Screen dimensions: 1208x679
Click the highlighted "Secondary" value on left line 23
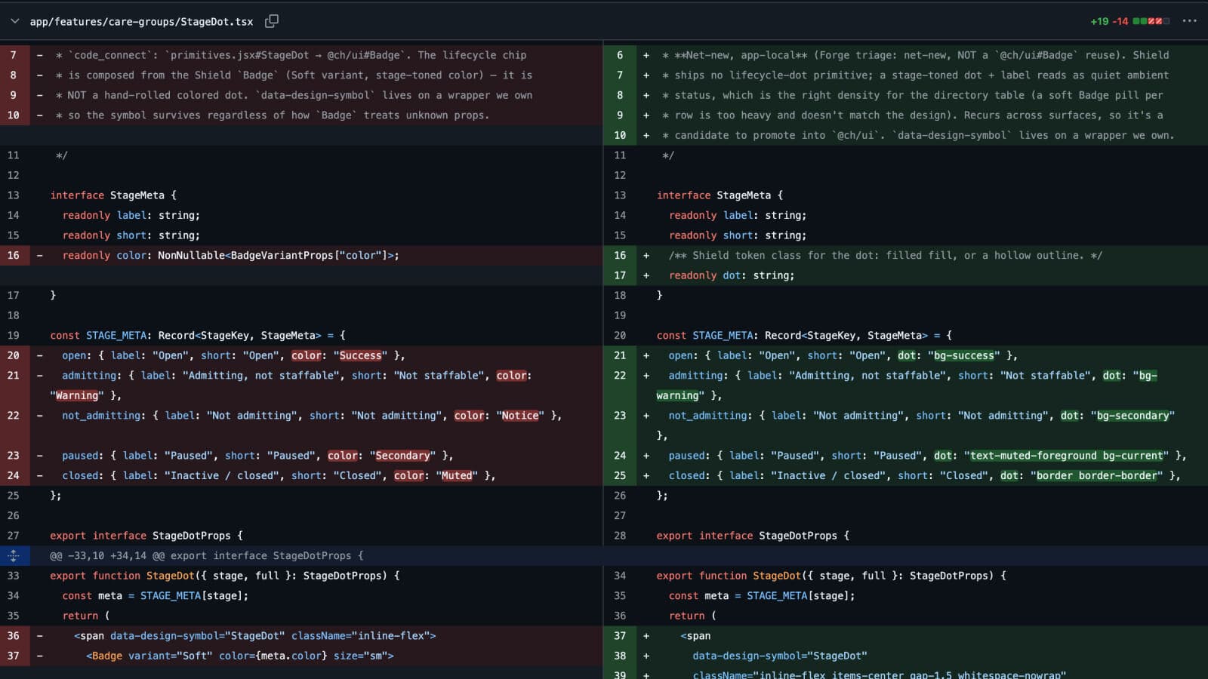(x=402, y=456)
